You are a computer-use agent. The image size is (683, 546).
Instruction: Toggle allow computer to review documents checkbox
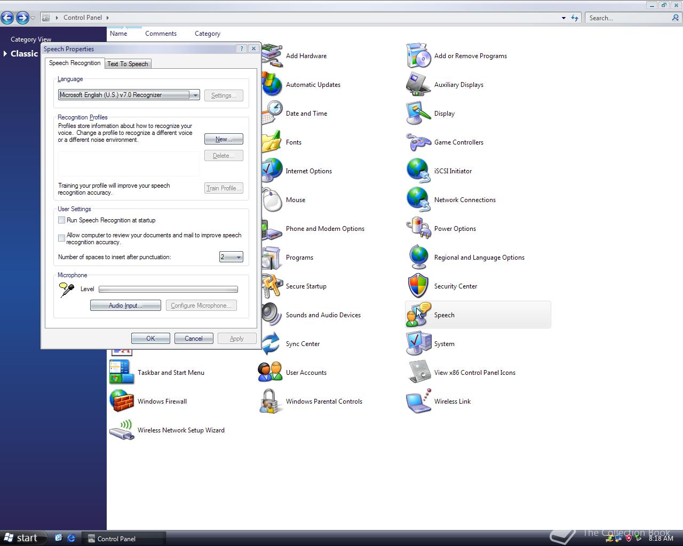61,238
